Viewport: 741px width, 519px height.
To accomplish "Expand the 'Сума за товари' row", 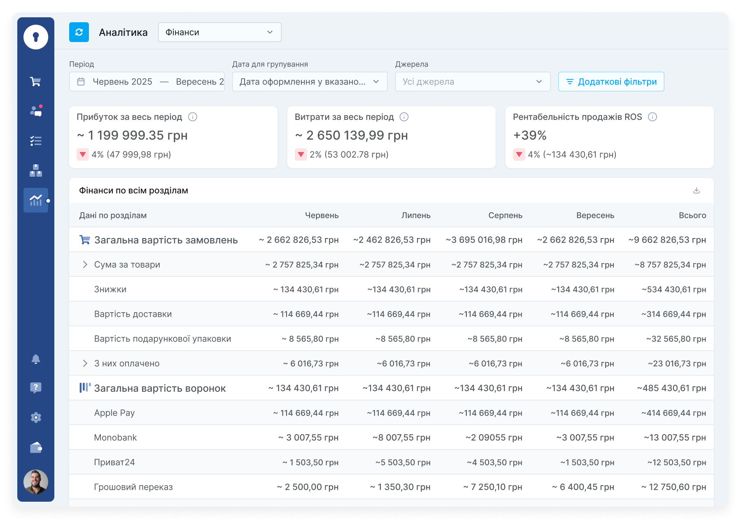I will pos(85,264).
